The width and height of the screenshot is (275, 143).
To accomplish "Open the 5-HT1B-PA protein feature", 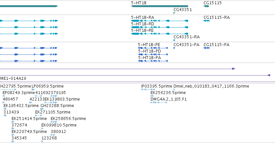I will coord(153,61).
